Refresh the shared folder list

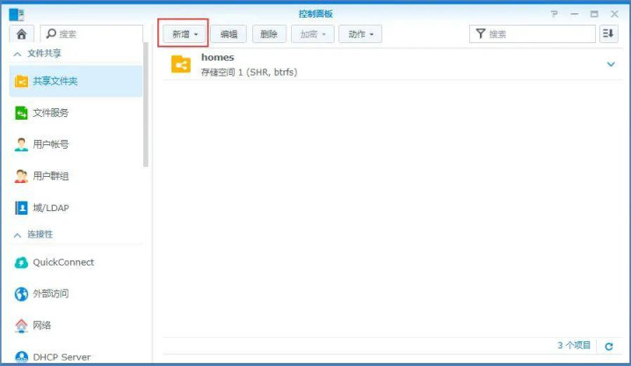click(609, 347)
